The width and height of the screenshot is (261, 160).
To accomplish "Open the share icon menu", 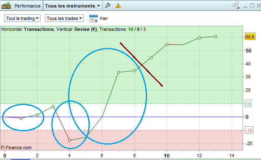I will pos(236,5).
